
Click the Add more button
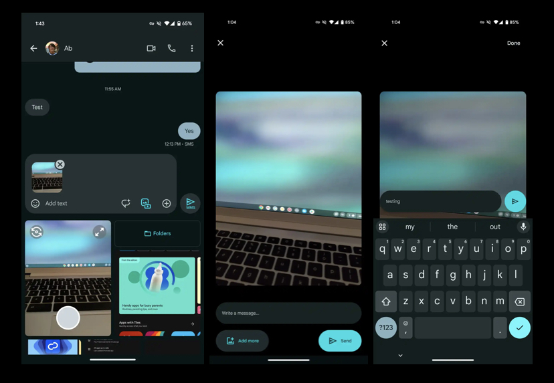(x=242, y=341)
